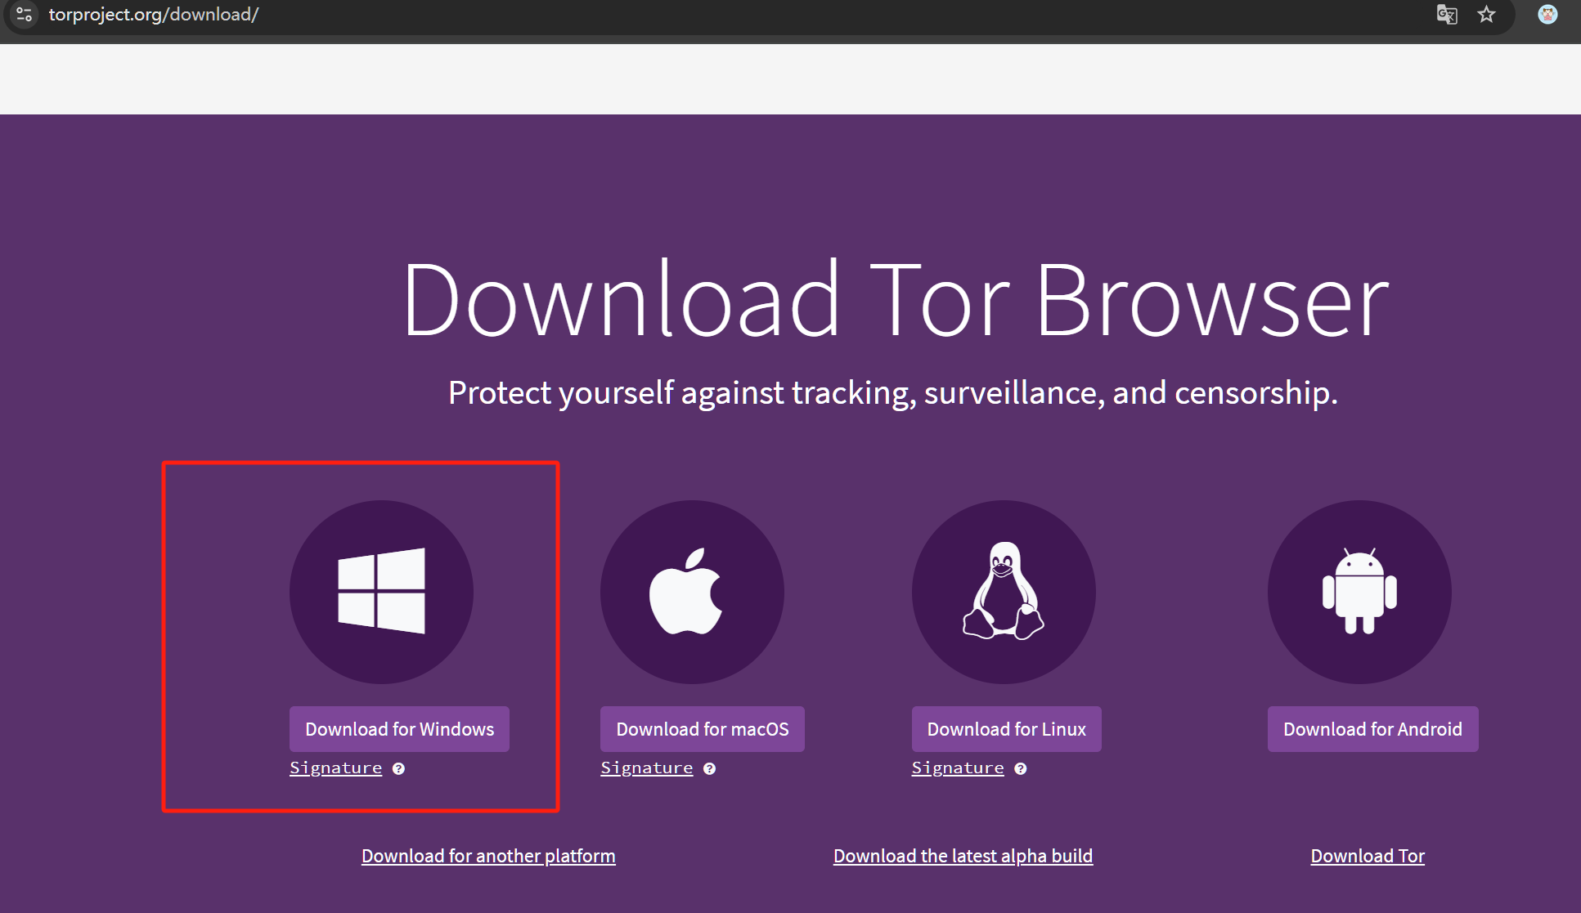Open Download the latest alpha build link
The width and height of the screenshot is (1581, 913).
pos(963,856)
